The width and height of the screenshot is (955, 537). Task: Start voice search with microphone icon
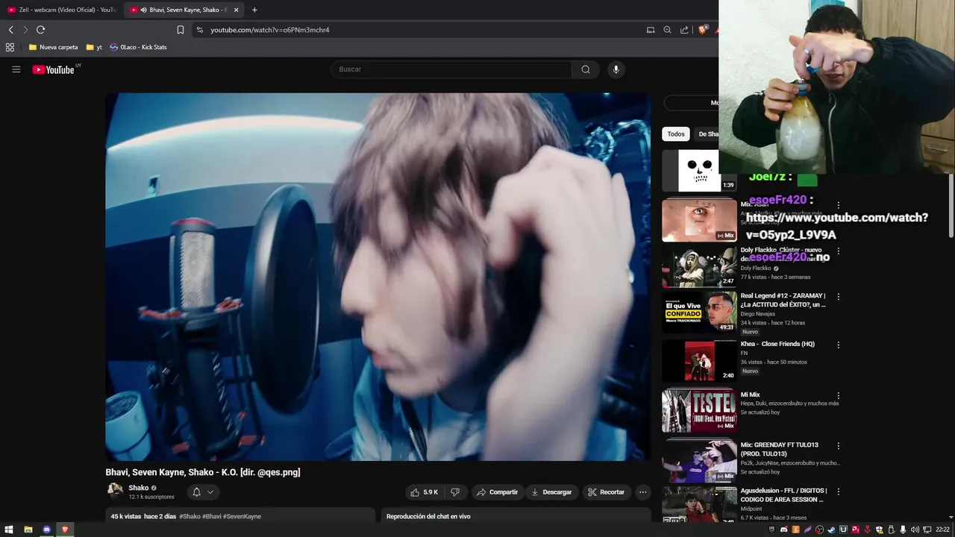pos(616,69)
